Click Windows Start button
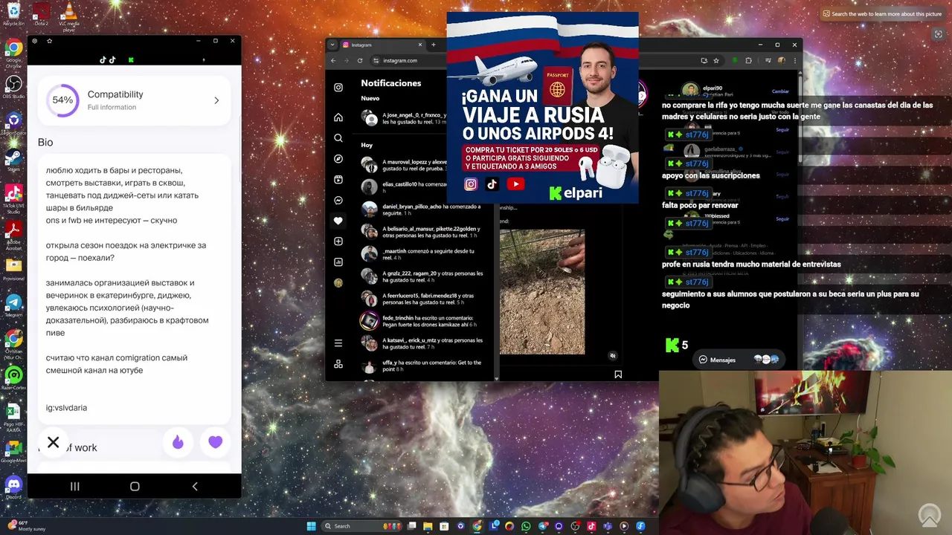This screenshot has height=535, width=952. coord(312,526)
